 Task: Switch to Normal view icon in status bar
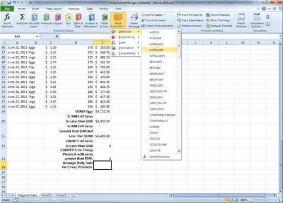pyautogui.click(x=227, y=200)
